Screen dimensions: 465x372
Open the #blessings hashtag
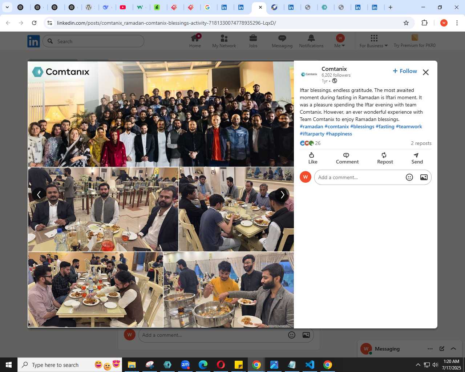(362, 126)
